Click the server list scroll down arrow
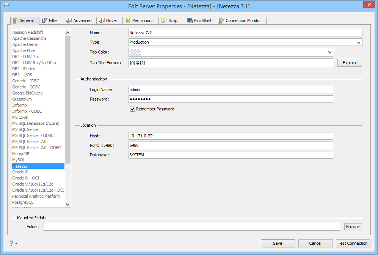This screenshot has height=255, width=378. [x=68, y=204]
